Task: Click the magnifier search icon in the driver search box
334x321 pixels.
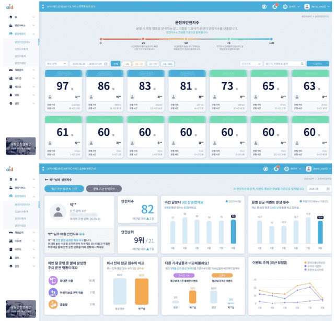Action: (x=302, y=64)
